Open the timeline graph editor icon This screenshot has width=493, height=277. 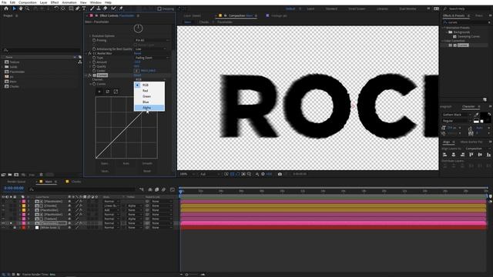coord(173,189)
